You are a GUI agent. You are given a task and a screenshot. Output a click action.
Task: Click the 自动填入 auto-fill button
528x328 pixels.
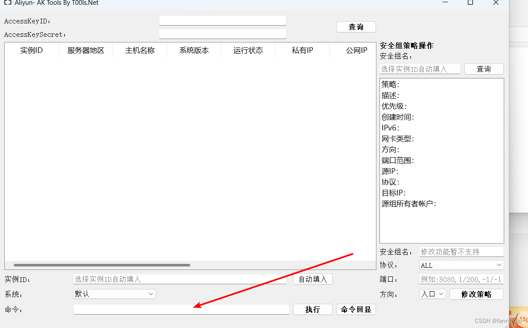pos(313,279)
